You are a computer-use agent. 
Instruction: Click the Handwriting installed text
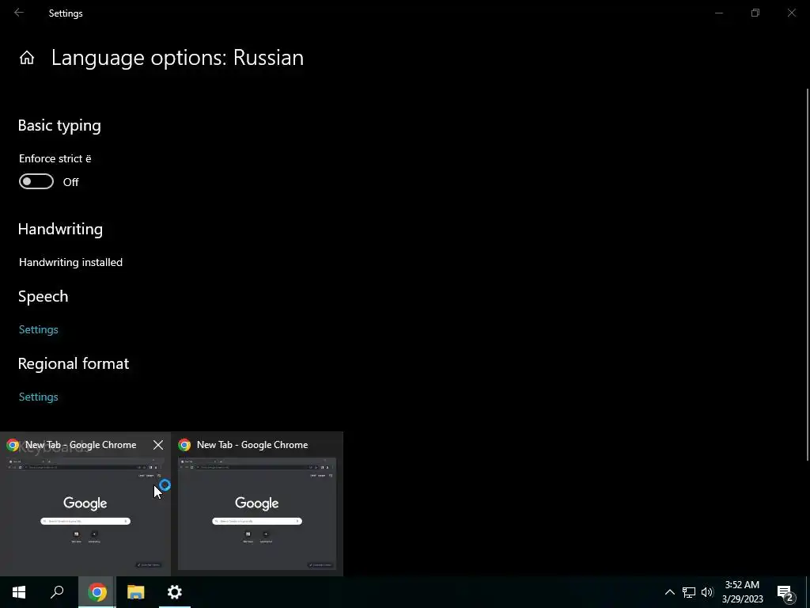[70, 262]
